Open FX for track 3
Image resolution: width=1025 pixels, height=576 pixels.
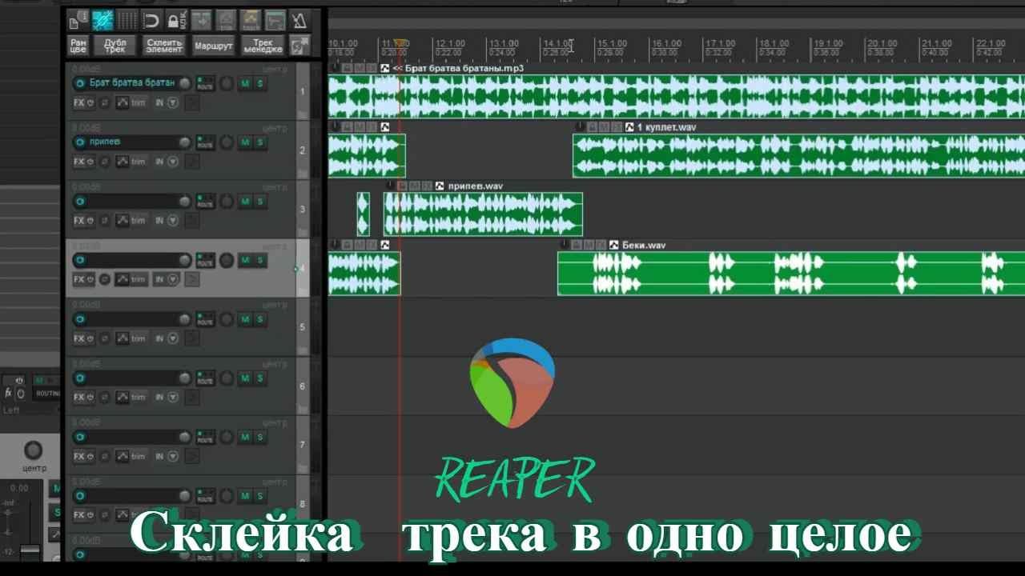79,221
